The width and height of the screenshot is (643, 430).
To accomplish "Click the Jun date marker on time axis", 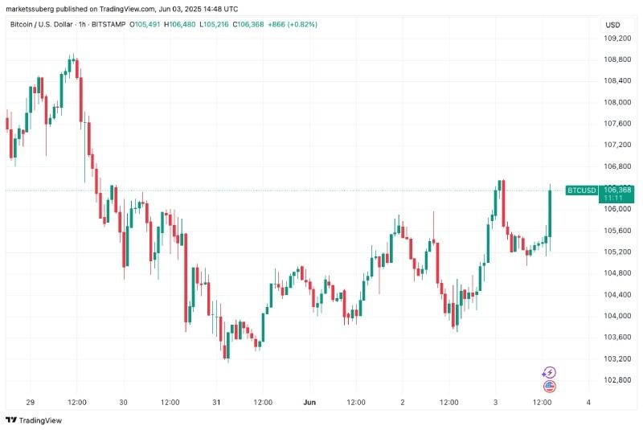I will point(309,402).
